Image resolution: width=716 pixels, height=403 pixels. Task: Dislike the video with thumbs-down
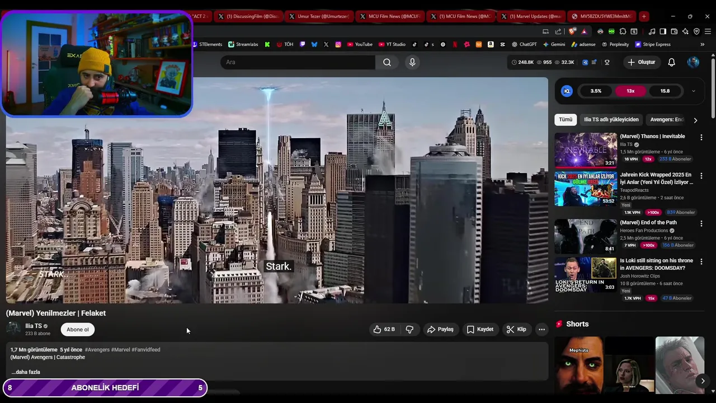click(409, 329)
